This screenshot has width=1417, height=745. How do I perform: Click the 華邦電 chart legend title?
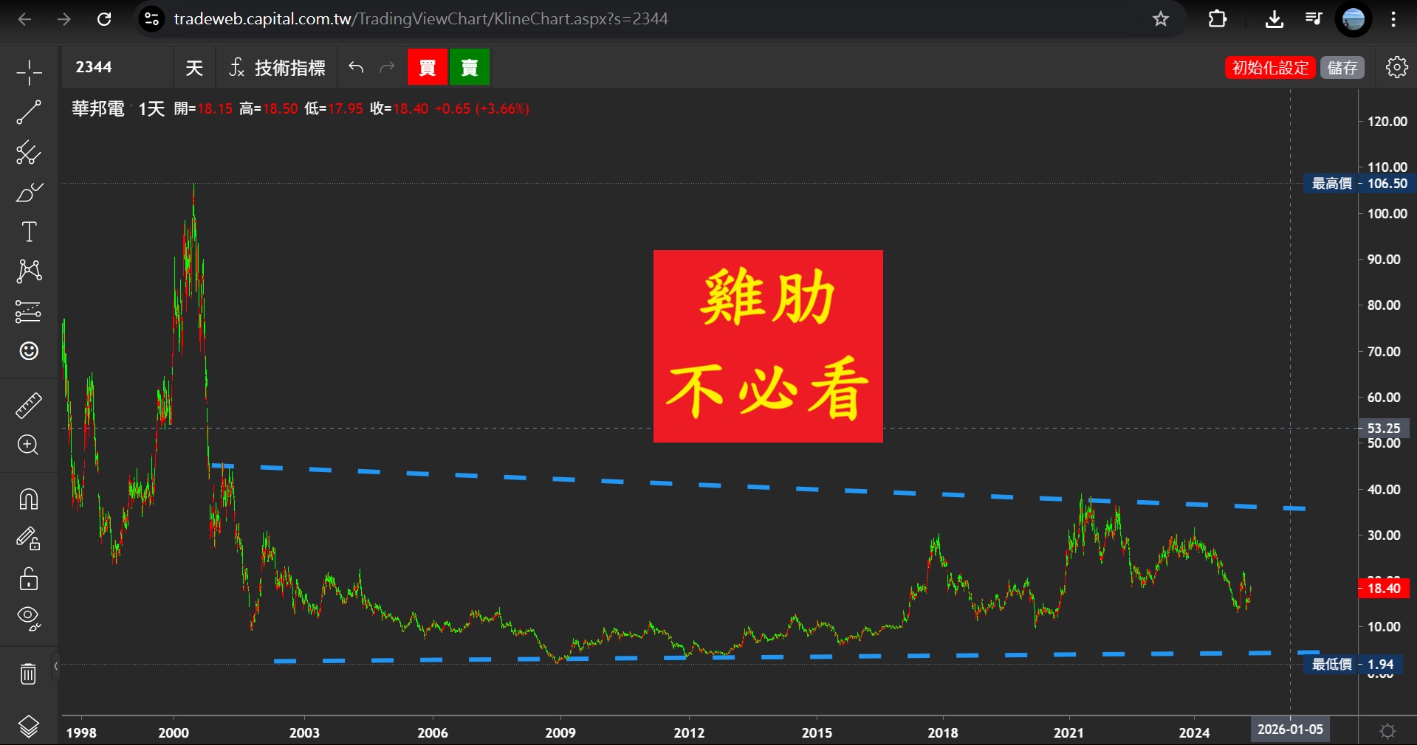[98, 108]
